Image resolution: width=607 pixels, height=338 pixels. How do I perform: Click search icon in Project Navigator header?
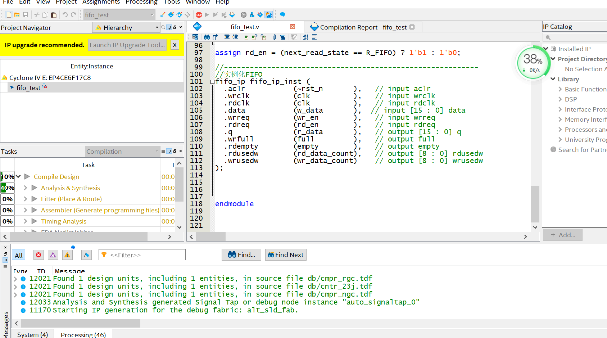click(x=163, y=27)
